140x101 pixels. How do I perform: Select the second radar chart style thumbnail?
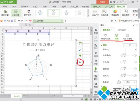(x=53, y=13)
